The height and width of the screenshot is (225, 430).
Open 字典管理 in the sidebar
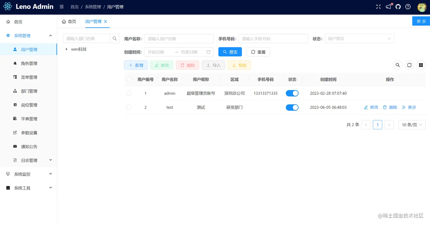(28, 119)
